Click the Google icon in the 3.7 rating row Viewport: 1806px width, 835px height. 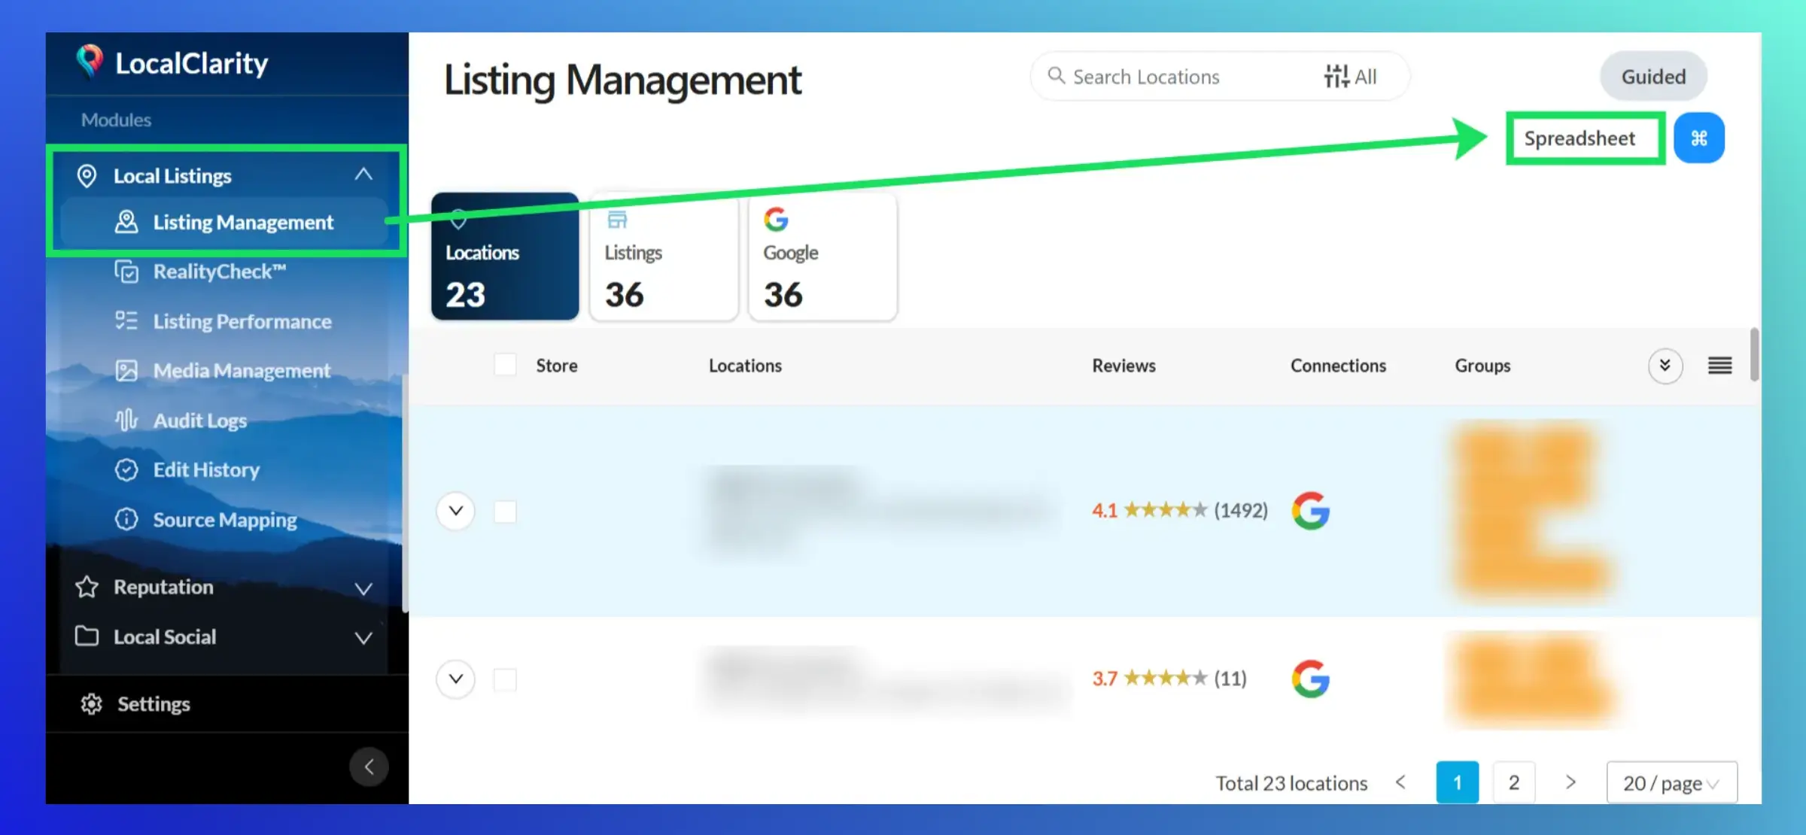click(1311, 679)
